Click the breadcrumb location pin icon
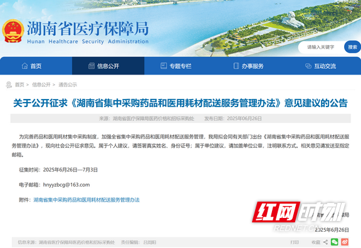The image size is (361, 248). pyautogui.click(x=9, y=85)
